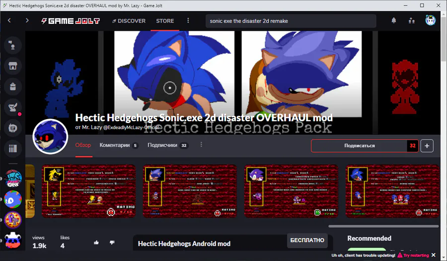Open the purple pizza community icon

click(x=13, y=220)
